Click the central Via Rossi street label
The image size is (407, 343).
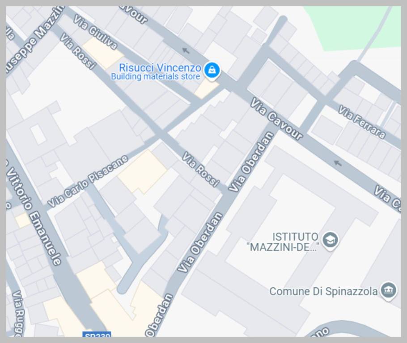coord(200,170)
